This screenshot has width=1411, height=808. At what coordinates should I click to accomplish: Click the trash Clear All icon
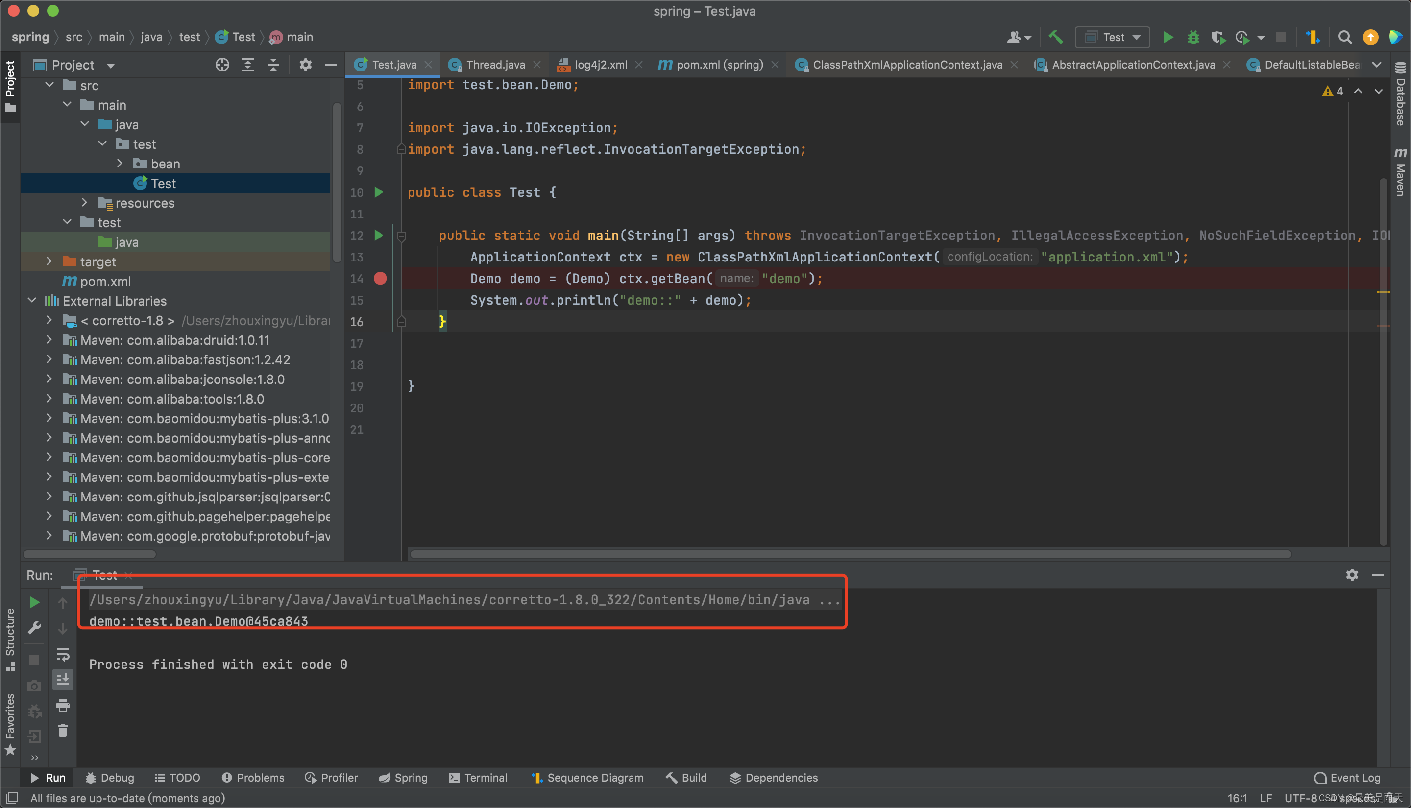63,730
